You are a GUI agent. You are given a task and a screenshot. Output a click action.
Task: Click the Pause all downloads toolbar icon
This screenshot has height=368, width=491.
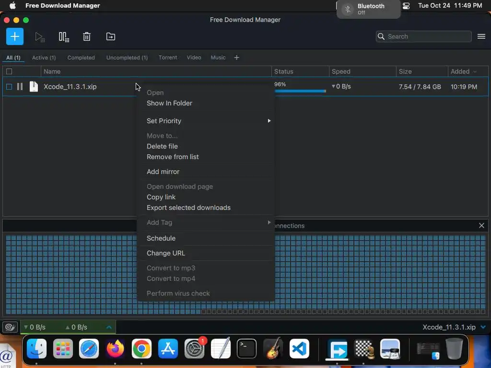tap(64, 36)
